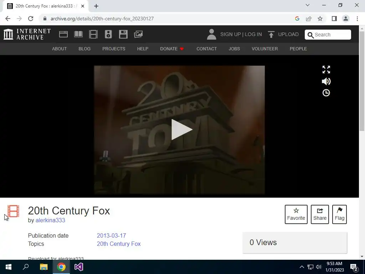This screenshot has width=365, height=274.
Task: Open the playback speed clock icon
Action: tap(326, 93)
